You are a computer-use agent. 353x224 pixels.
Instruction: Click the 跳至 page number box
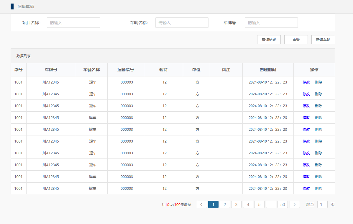pyautogui.click(x=322, y=205)
